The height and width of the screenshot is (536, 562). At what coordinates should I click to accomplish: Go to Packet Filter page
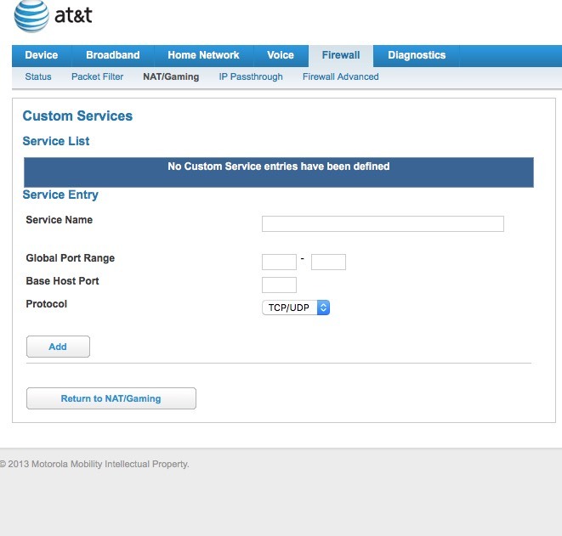(x=98, y=76)
